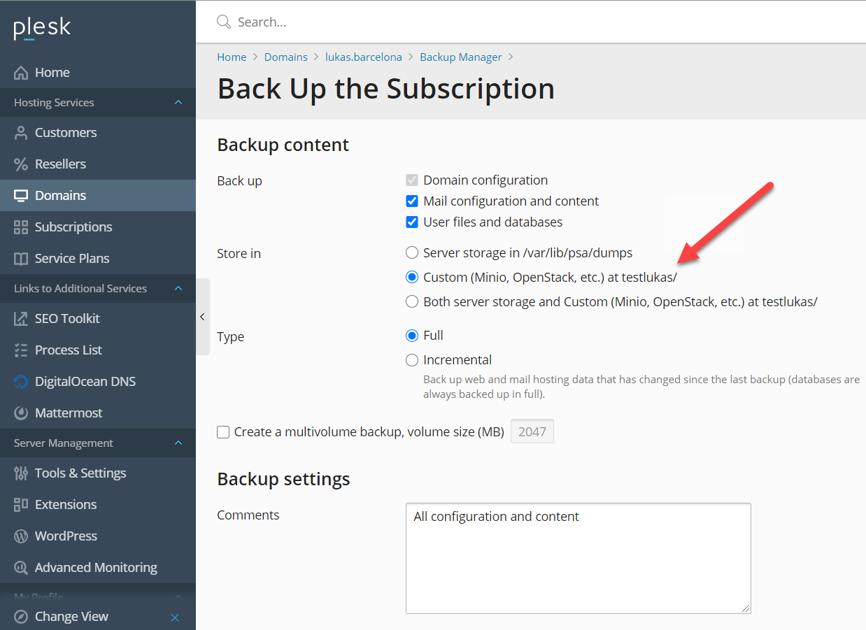Viewport: 866px width, 630px height.
Task: Choose Server storage in /var/lib/psa/dumps
Action: 412,252
